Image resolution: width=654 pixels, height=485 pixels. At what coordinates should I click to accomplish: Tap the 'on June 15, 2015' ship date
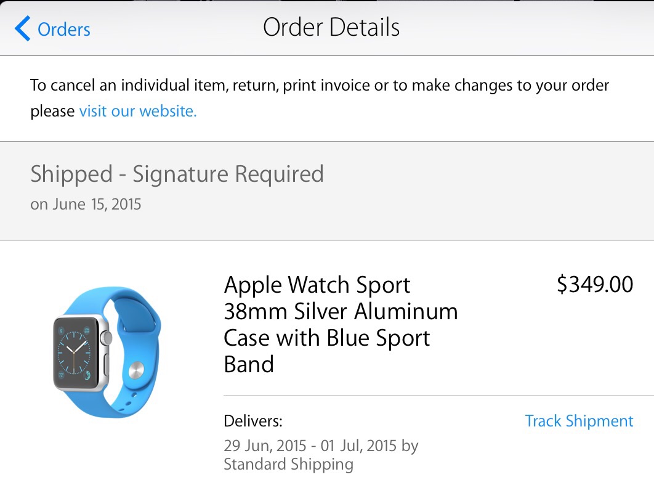tap(86, 204)
